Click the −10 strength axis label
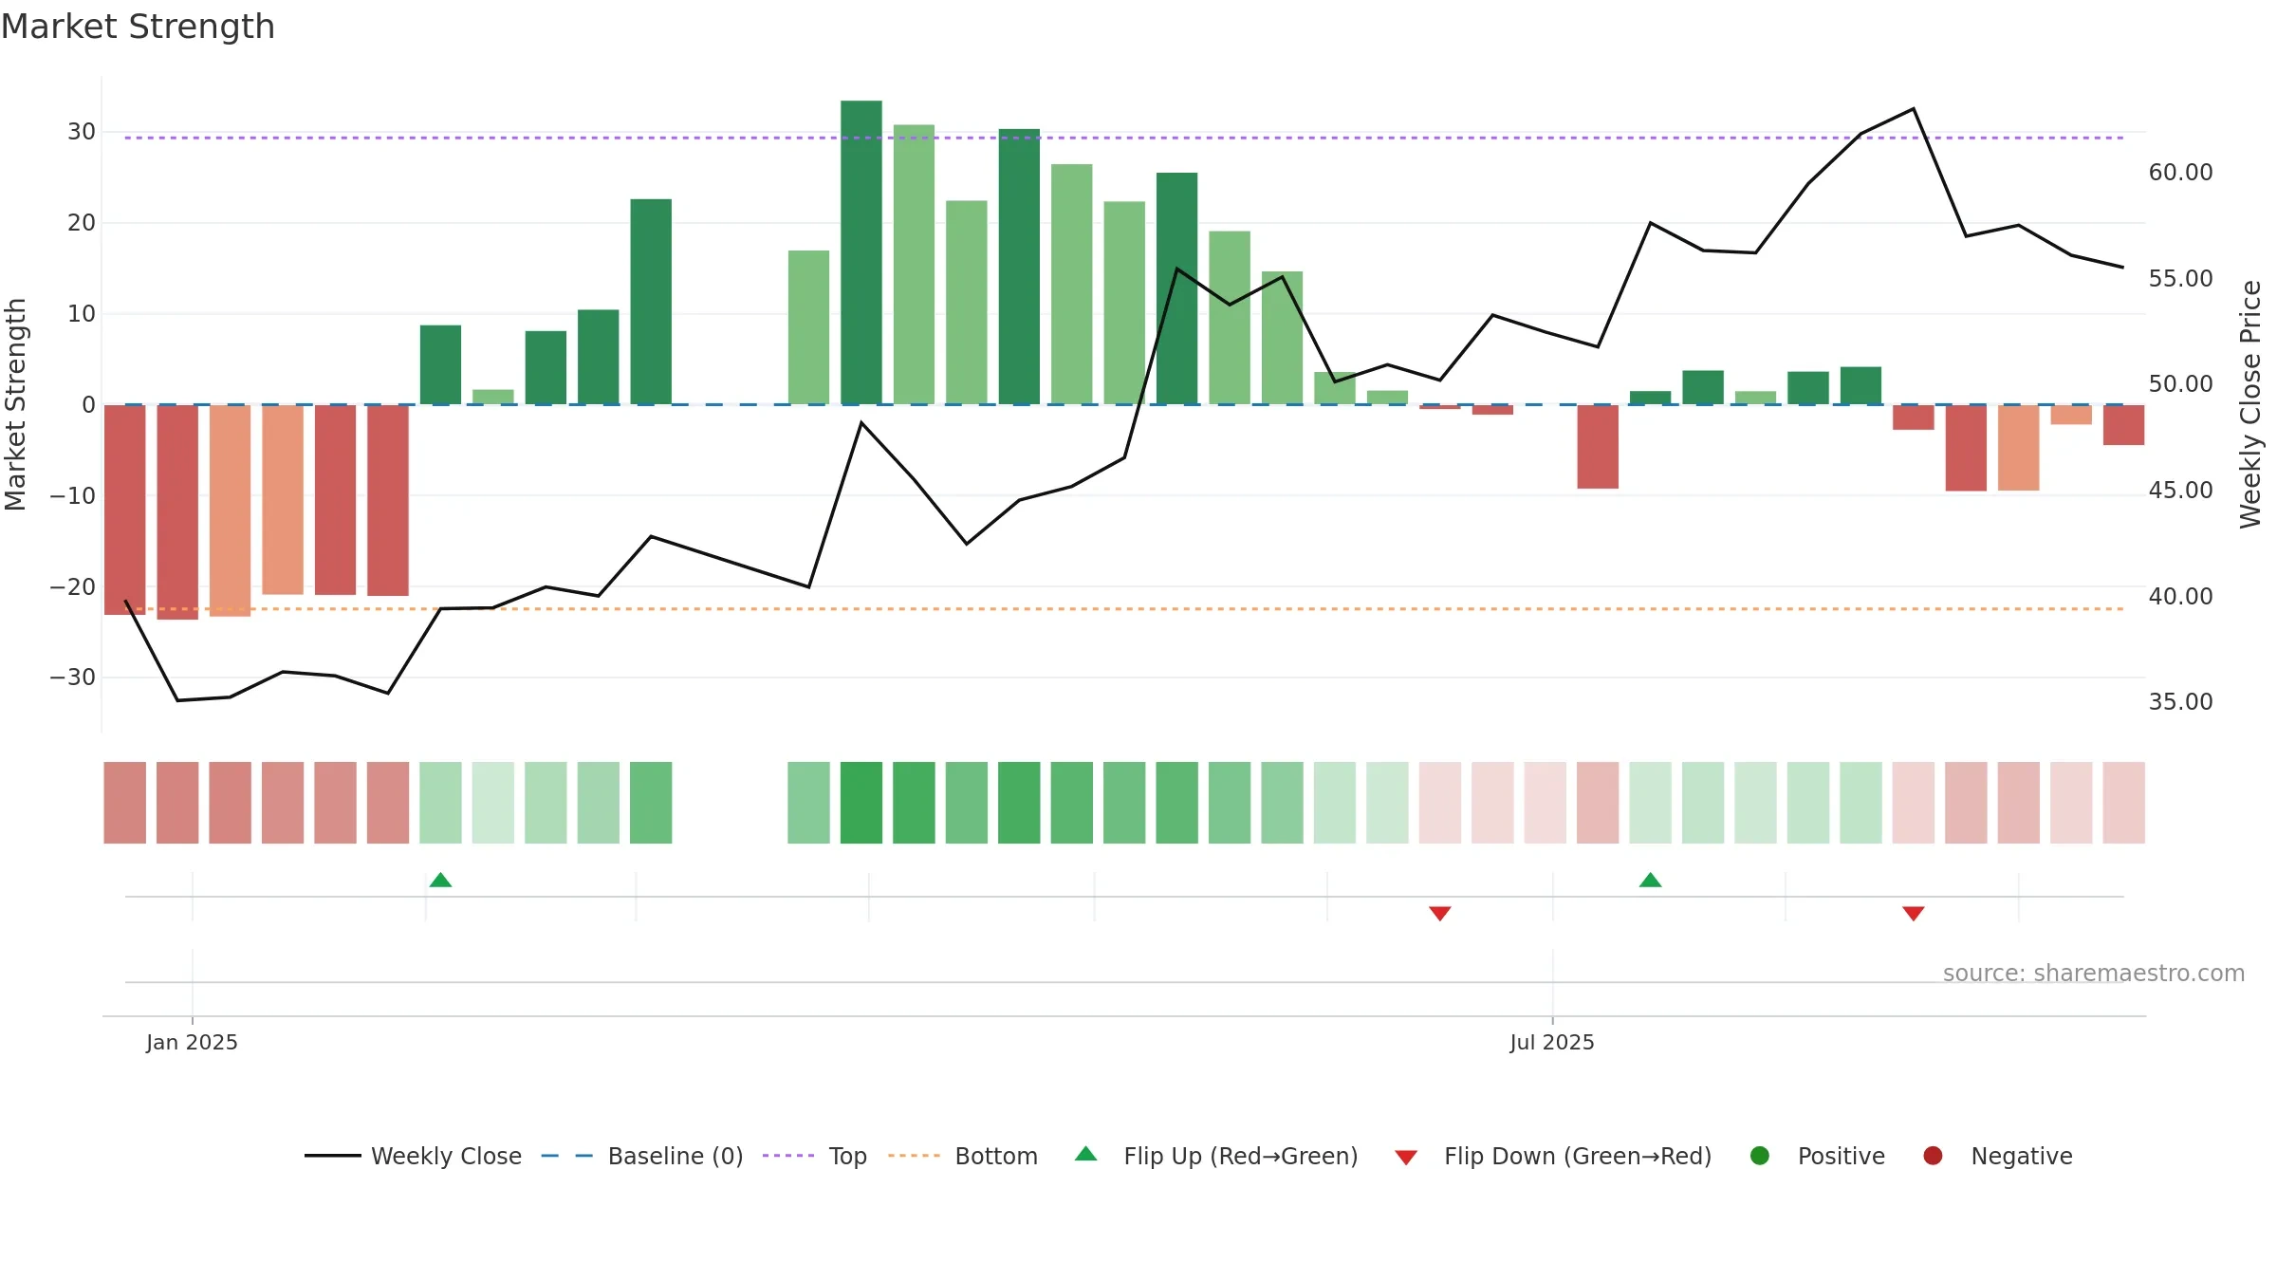Image resolution: width=2277 pixels, height=1281 pixels. 73,495
